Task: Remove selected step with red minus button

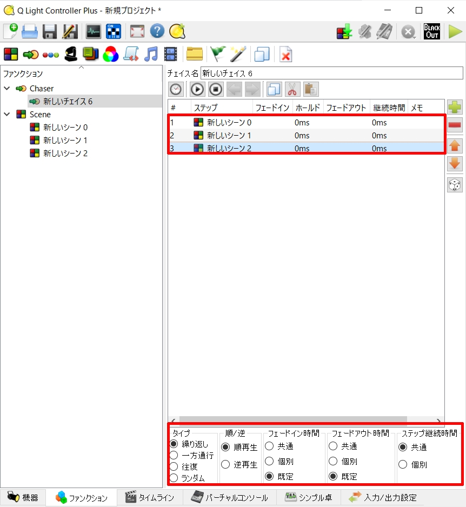Action: coord(455,125)
